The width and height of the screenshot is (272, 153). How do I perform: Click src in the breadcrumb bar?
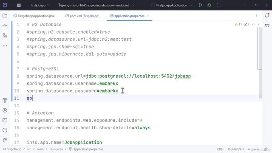coord(29,149)
